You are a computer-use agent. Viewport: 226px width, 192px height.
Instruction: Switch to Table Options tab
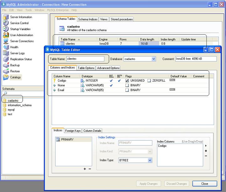(86, 68)
